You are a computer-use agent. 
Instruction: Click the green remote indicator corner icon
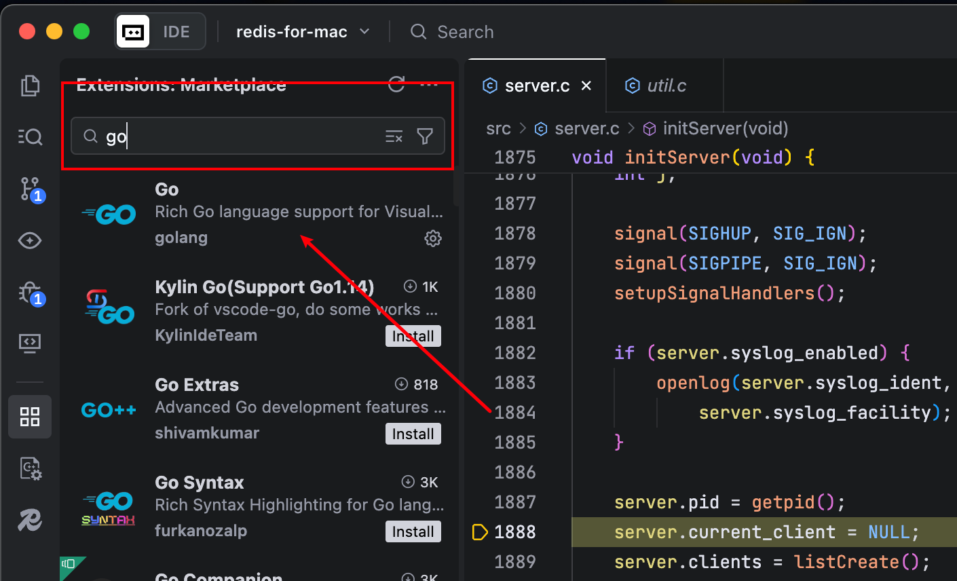[x=69, y=566]
